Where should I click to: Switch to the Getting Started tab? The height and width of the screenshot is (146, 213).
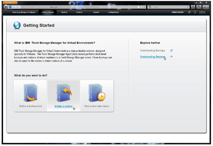click(48, 12)
